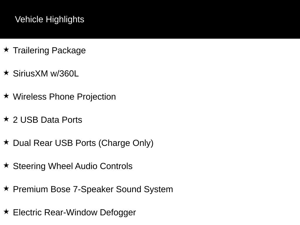The image size is (300, 225).
Task: Click Electric Rear-Window Defogger text
Action: click(74, 213)
